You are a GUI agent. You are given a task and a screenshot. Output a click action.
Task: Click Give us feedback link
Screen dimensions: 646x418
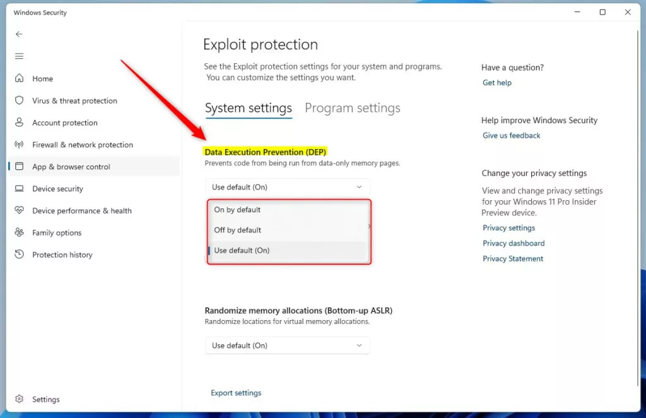[x=511, y=135]
